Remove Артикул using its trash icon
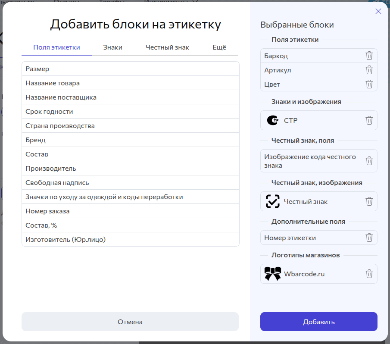This screenshot has width=390, height=344. tap(369, 70)
